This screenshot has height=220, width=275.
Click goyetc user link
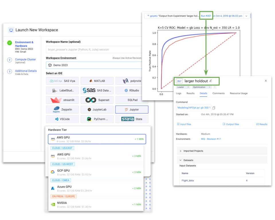154,16
